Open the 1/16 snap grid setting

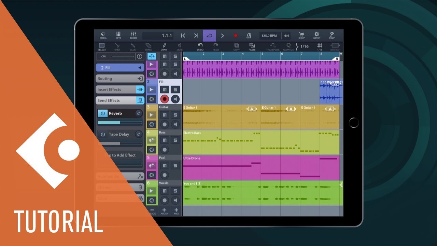point(320,47)
